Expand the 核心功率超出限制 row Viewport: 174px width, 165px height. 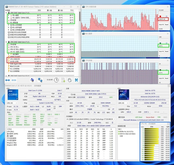tap(8, 30)
